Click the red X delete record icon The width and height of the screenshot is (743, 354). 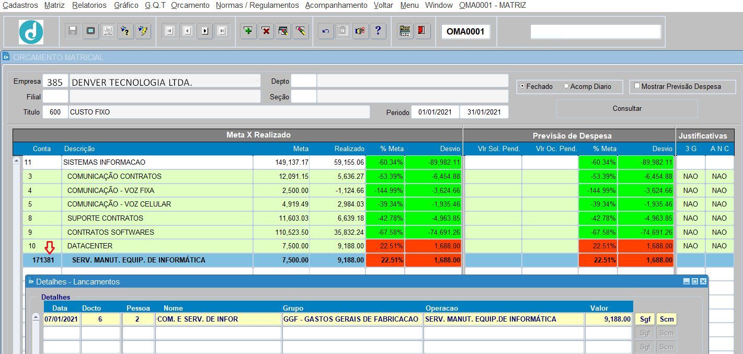click(266, 31)
